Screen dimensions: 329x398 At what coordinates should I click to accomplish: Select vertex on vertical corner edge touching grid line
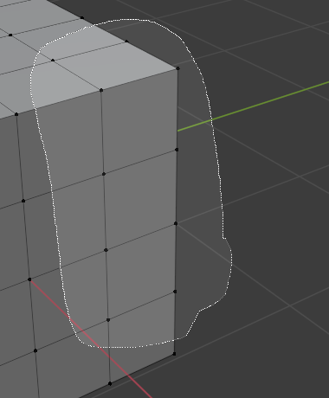[176, 223]
